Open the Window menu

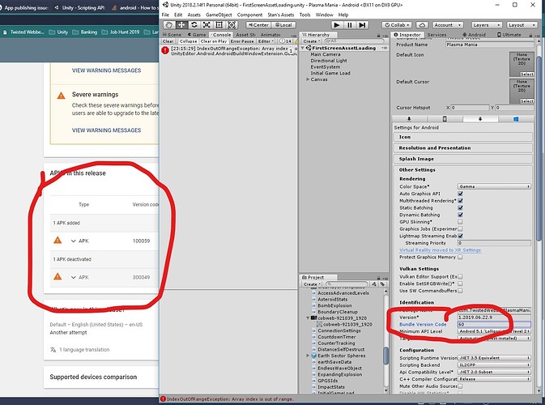(324, 15)
